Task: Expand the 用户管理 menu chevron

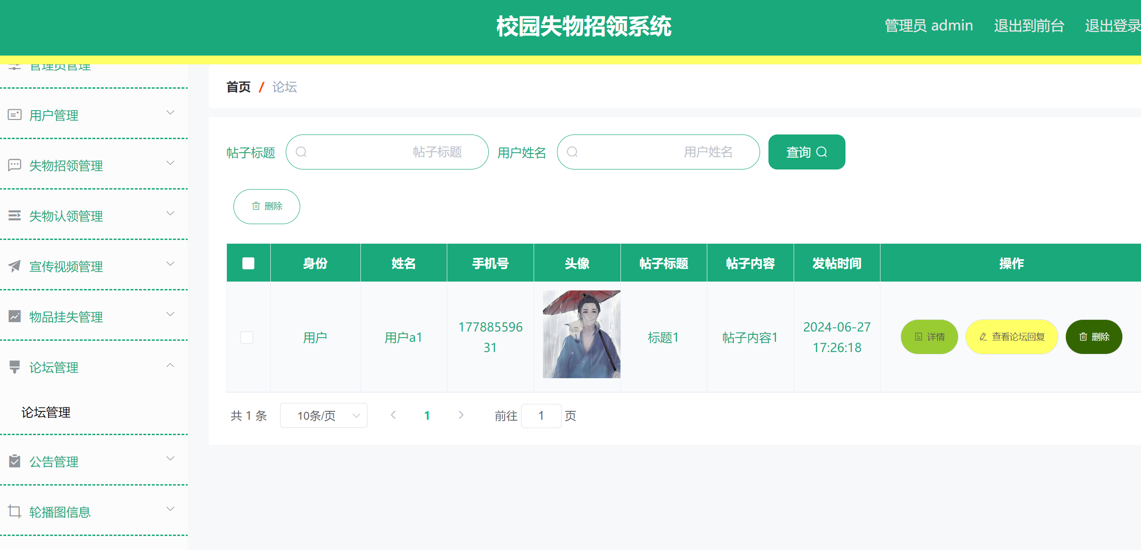Action: [x=170, y=113]
